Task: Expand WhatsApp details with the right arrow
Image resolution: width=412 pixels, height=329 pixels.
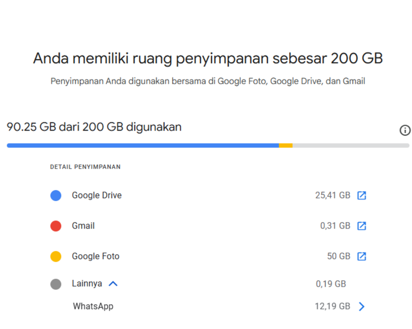Action: point(361,306)
